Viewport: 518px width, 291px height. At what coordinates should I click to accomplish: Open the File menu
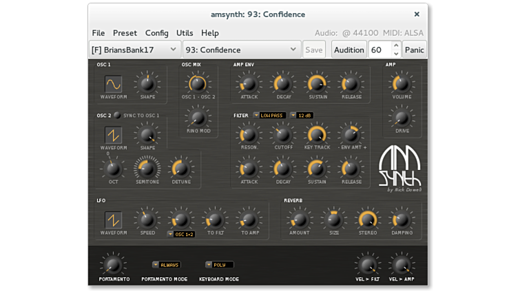(99, 33)
